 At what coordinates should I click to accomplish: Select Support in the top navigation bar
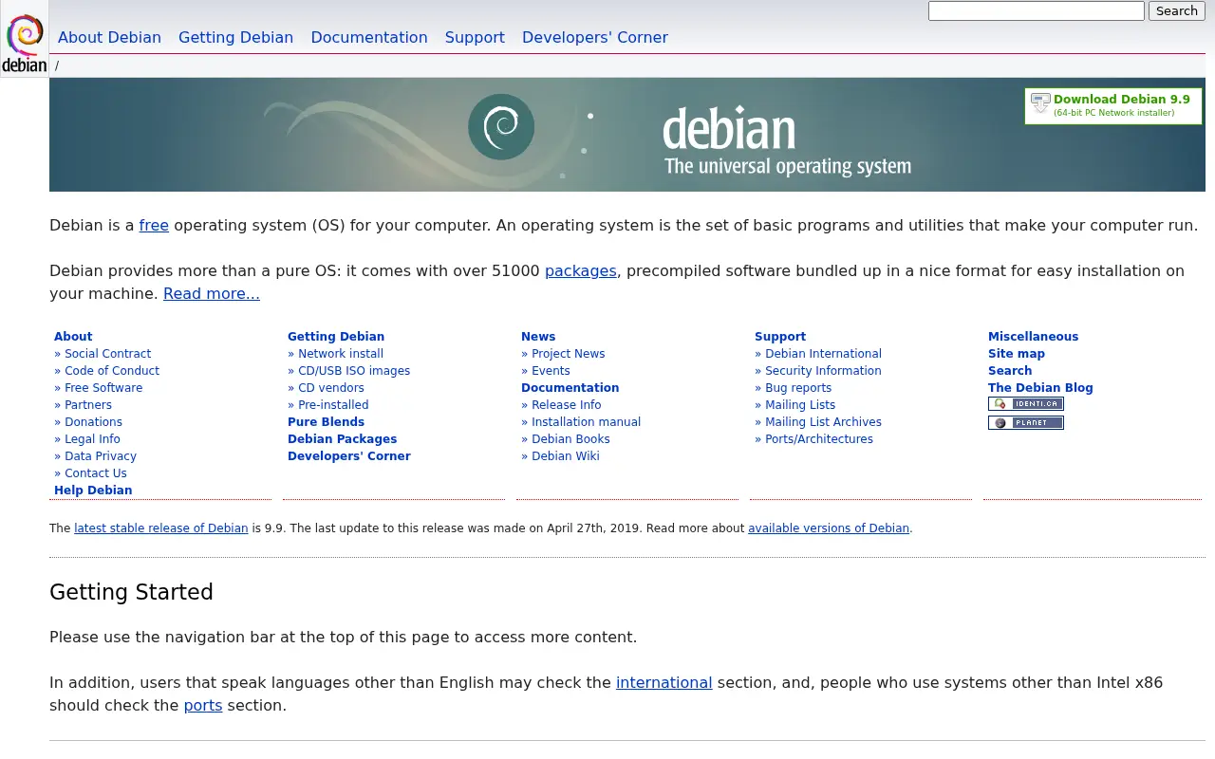(475, 38)
